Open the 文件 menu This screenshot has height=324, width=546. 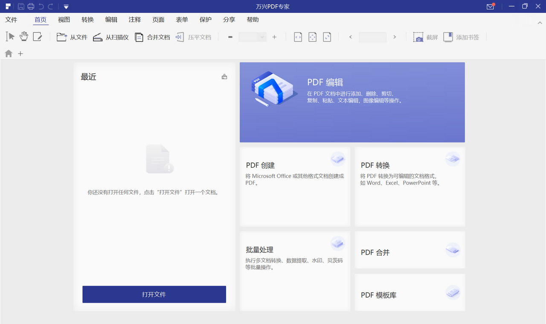tap(11, 20)
